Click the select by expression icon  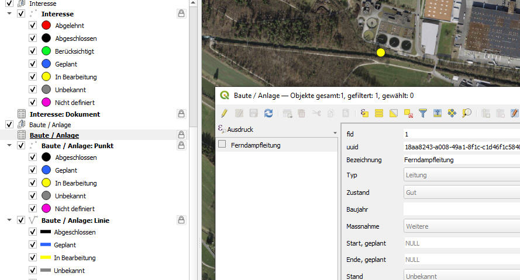tap(364, 113)
